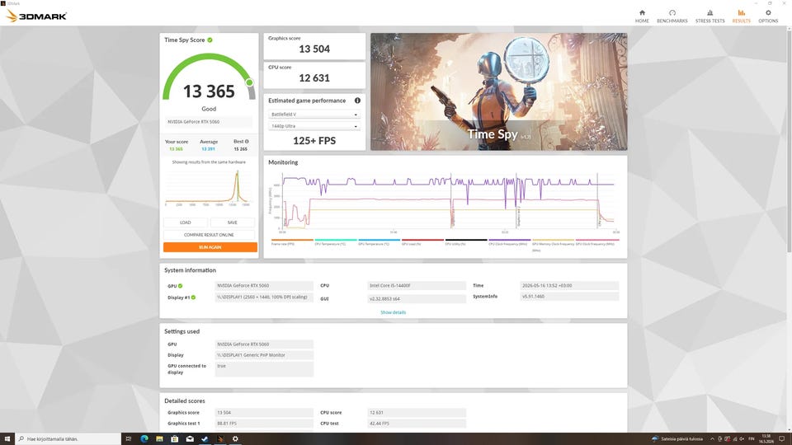This screenshot has width=792, height=445.
Task: Click the Monitoring line chart area
Action: pyautogui.click(x=448, y=201)
